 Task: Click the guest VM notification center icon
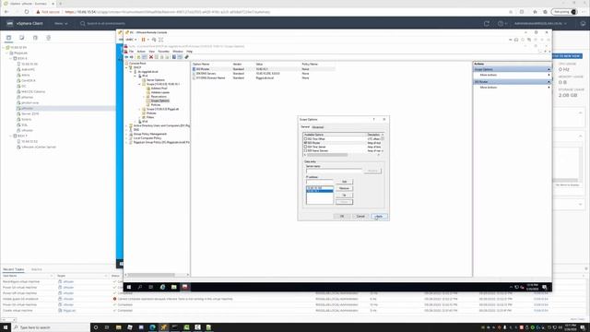pos(545,287)
